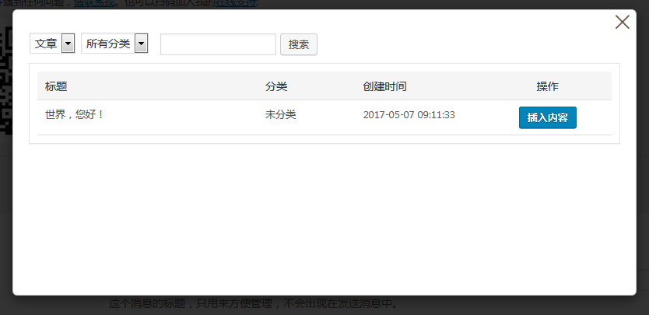
Task: Select the 世界，您好！ post title
Action: point(75,114)
